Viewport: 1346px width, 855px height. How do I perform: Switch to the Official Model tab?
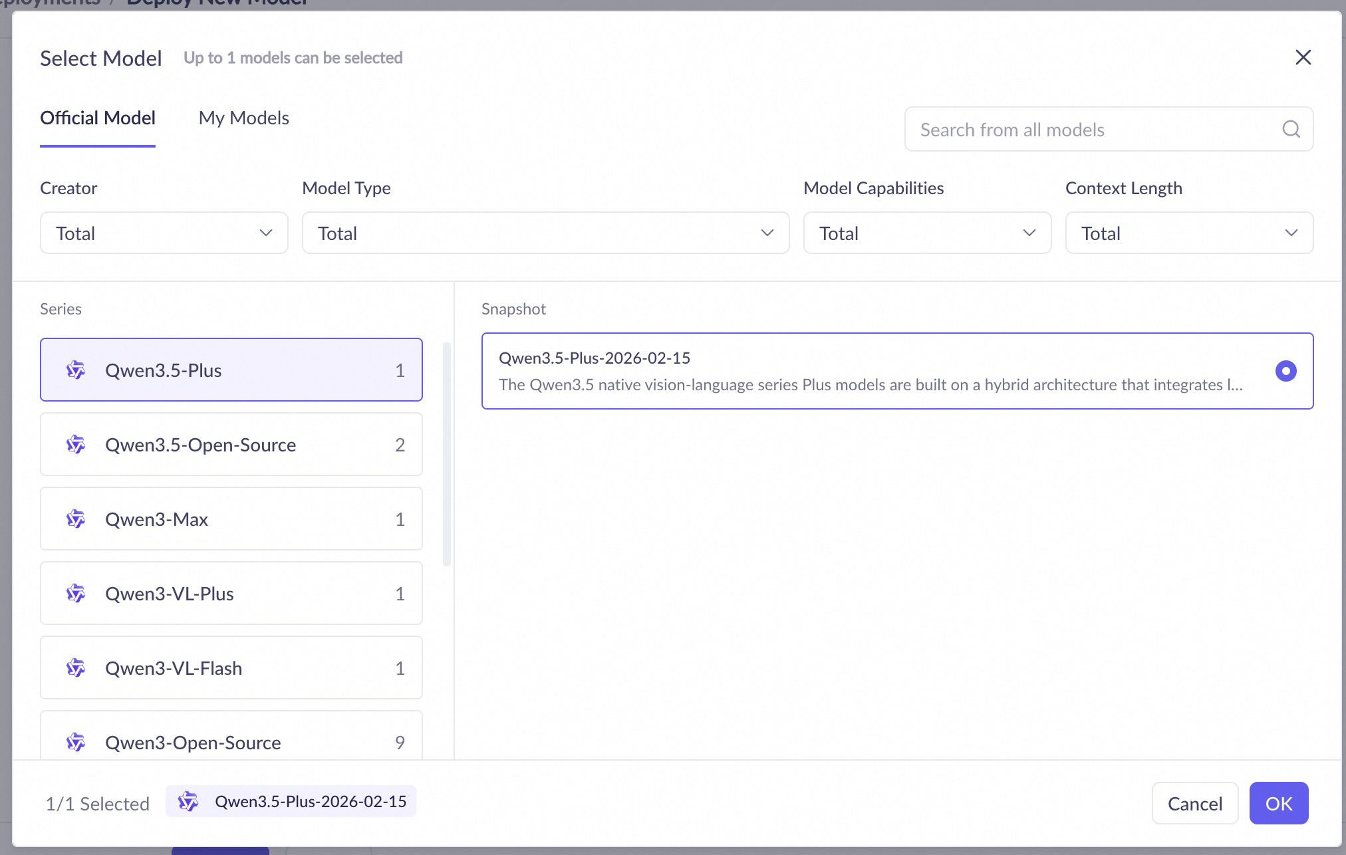tap(98, 118)
